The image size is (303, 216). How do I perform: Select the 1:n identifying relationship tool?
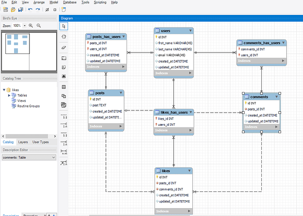tap(64, 143)
